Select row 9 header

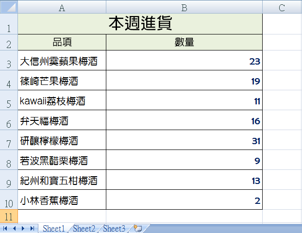coord(9,180)
